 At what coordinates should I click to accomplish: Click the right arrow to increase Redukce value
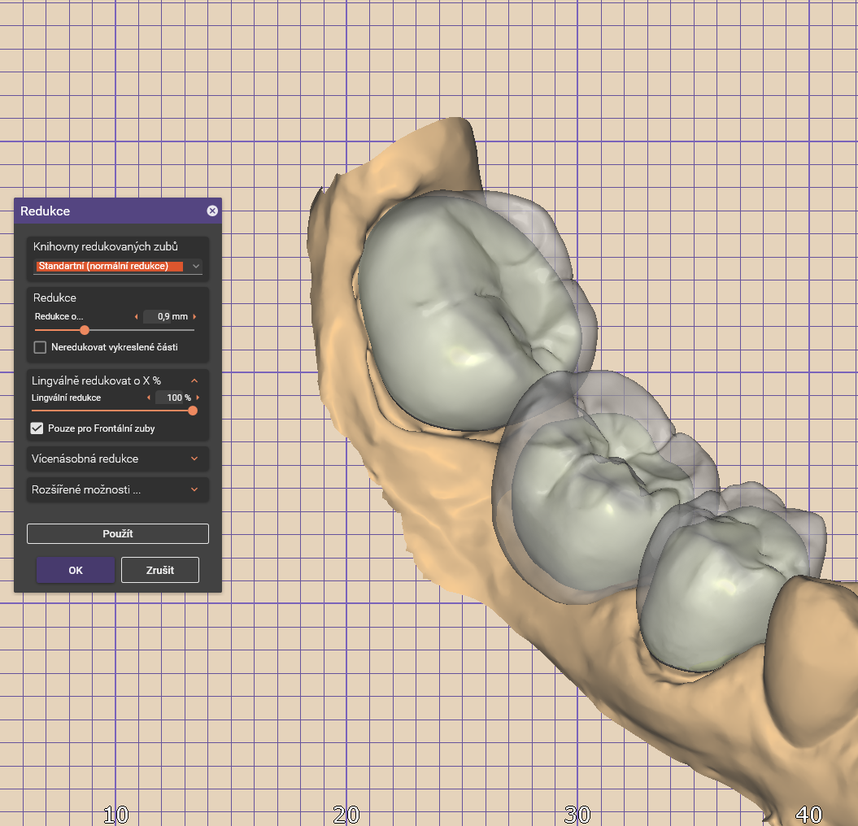click(195, 316)
